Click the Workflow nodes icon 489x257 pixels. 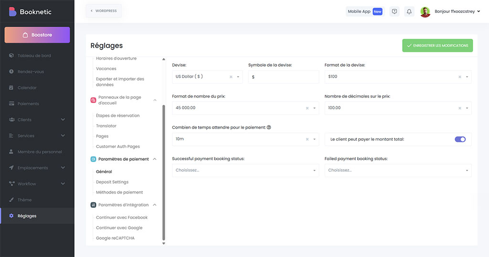tap(12, 184)
